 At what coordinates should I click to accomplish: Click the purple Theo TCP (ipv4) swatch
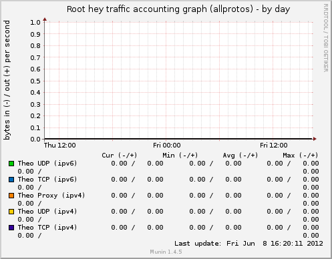(x=11, y=228)
